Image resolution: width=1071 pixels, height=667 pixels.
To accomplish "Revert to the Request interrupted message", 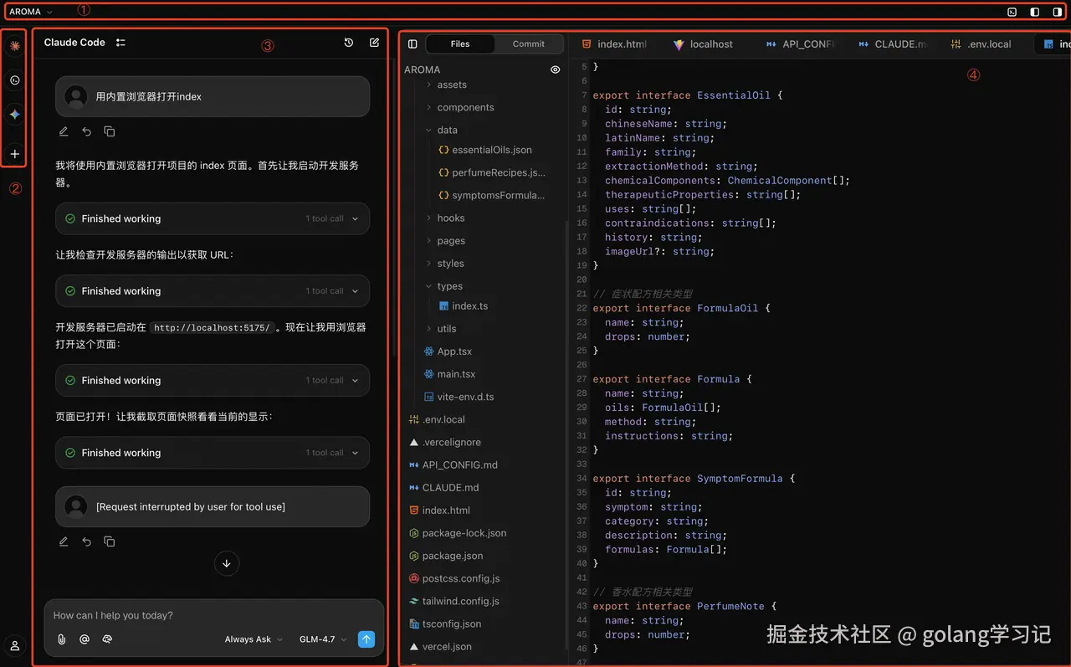I will point(86,541).
